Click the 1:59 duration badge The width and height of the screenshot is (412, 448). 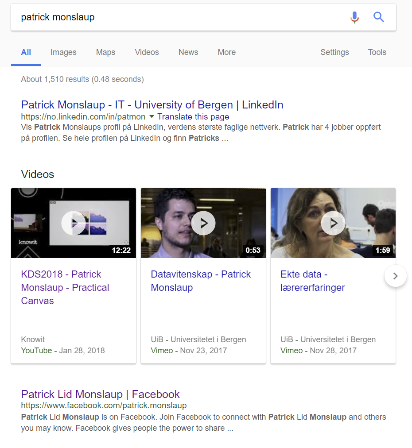point(383,250)
